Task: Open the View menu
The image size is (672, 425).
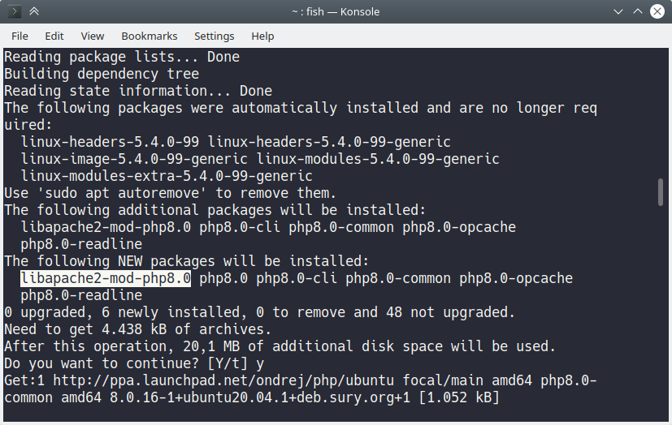Action: click(x=93, y=36)
